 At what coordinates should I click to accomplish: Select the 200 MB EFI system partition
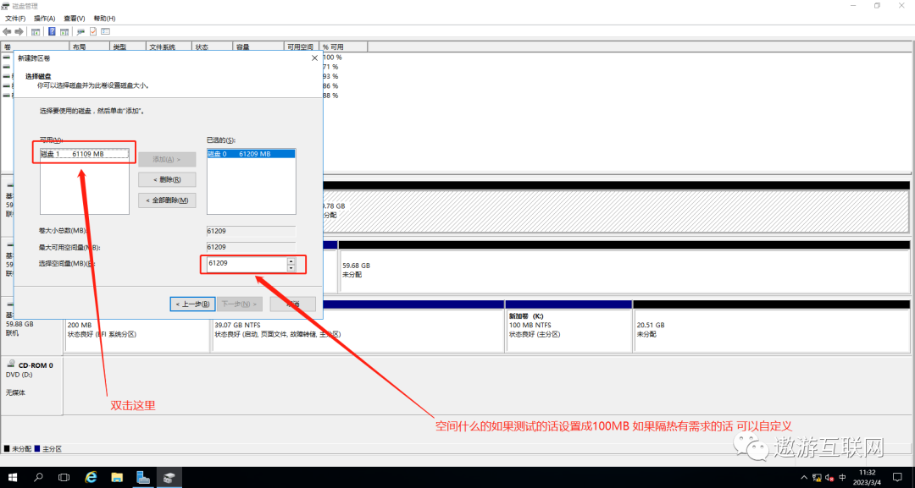click(x=136, y=330)
